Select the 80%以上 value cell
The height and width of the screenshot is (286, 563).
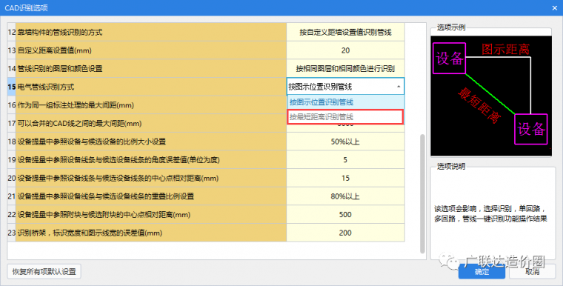[x=345, y=196]
